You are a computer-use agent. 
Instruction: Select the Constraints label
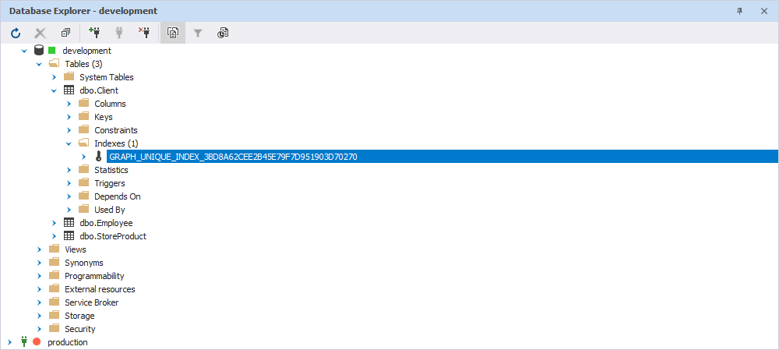click(116, 130)
